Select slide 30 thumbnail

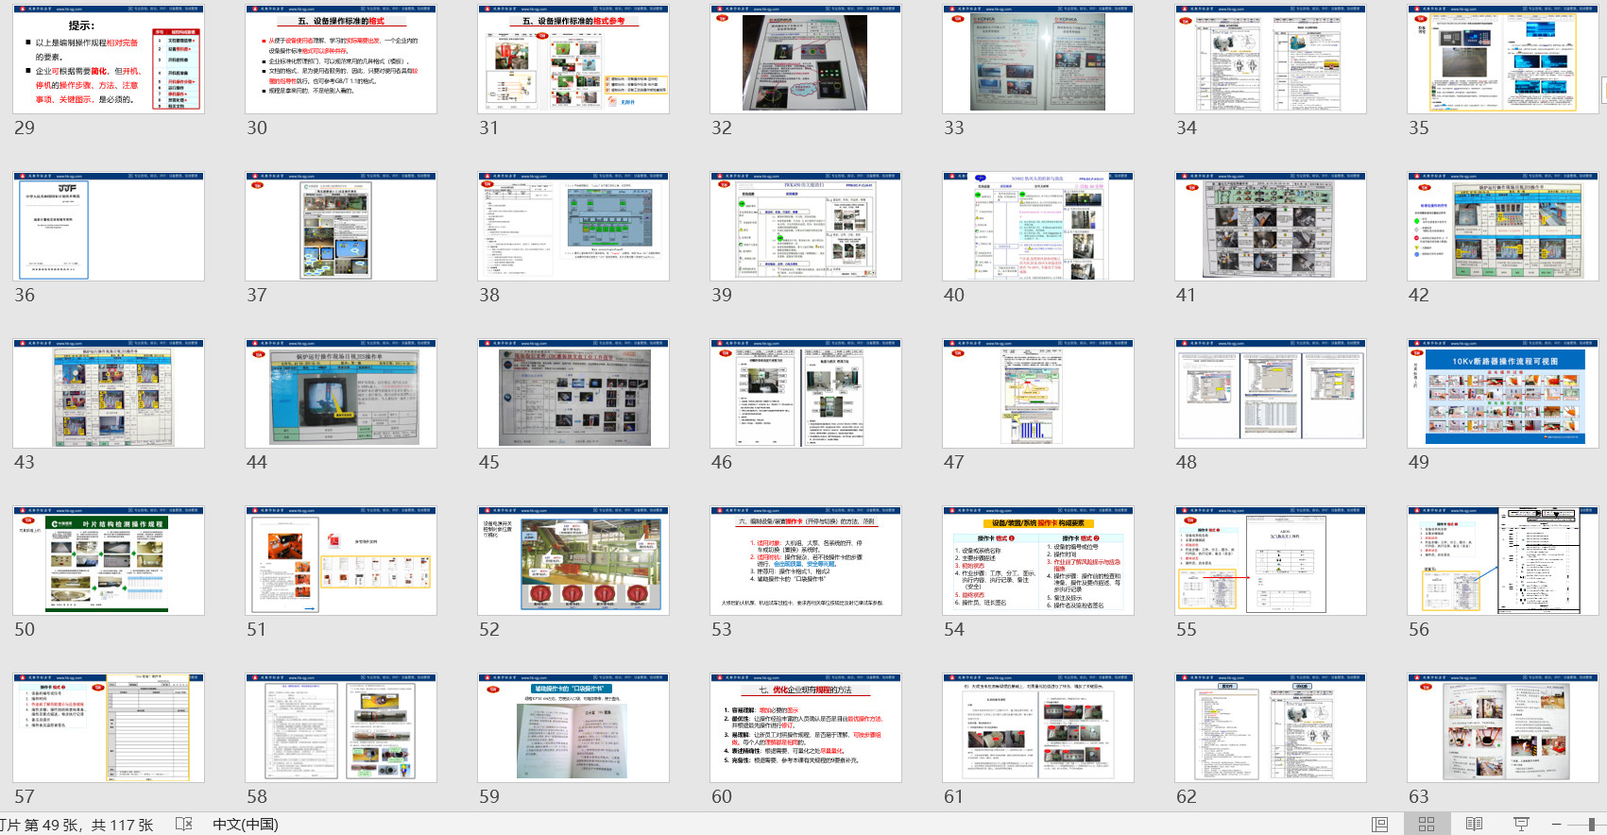(x=341, y=59)
